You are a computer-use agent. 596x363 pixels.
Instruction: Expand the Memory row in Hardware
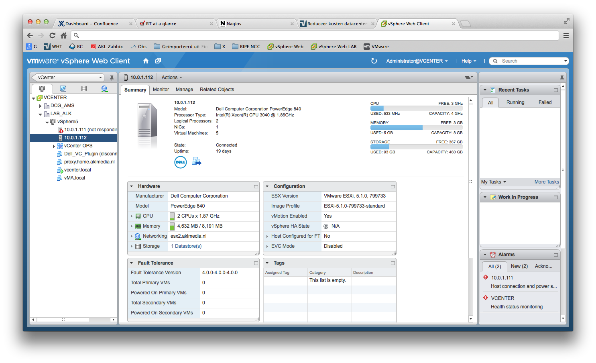tap(131, 226)
